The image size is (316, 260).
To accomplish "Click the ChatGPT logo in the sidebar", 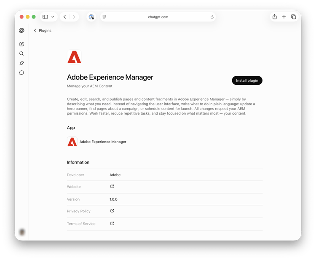I will coord(21,30).
